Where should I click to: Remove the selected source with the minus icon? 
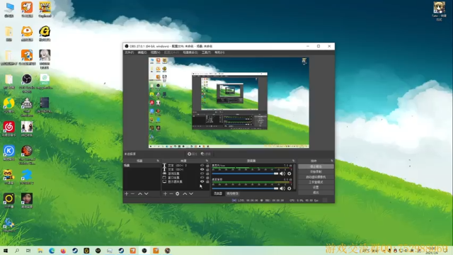(171, 193)
